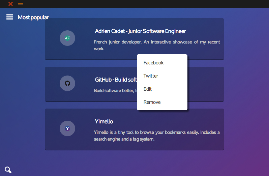The image size is (269, 176).
Task: Minimize the window with orange dash
Action: (x=20, y=4)
